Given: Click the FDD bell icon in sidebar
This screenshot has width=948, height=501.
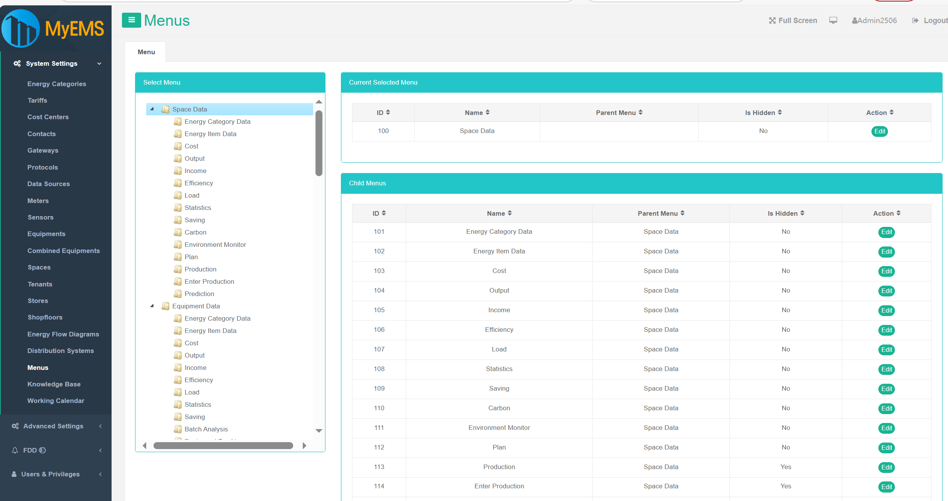Looking at the screenshot, I should [15, 450].
